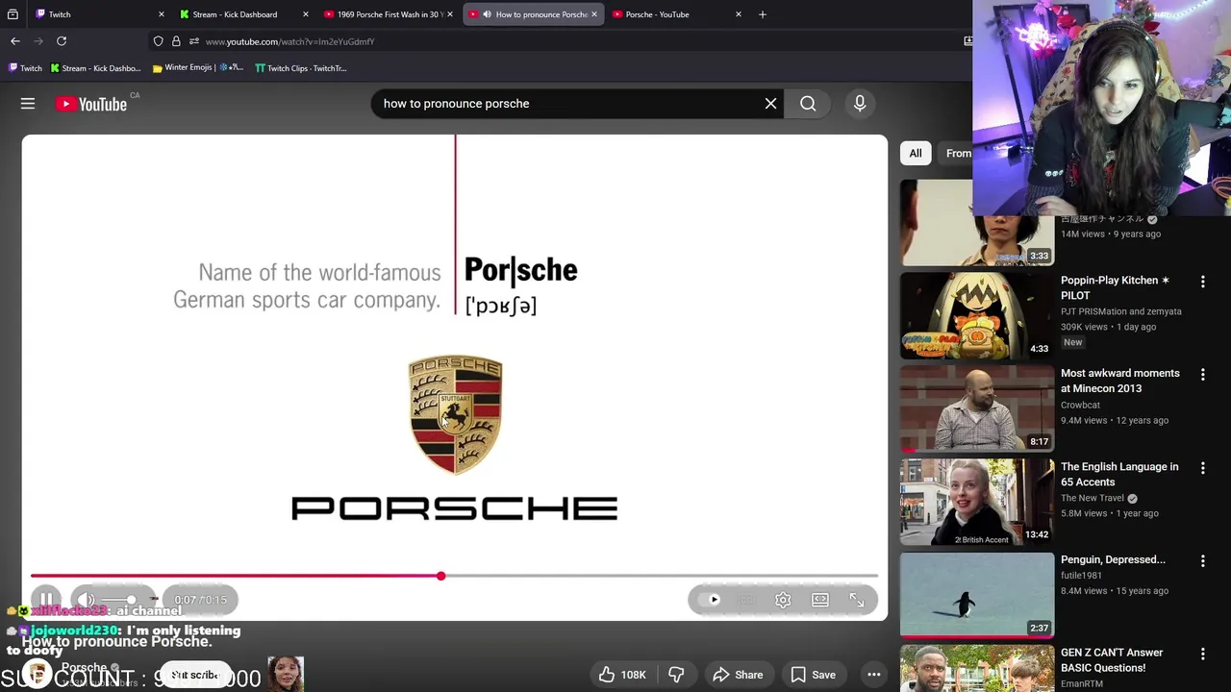Open the Porsche channel avatar

pos(37,675)
